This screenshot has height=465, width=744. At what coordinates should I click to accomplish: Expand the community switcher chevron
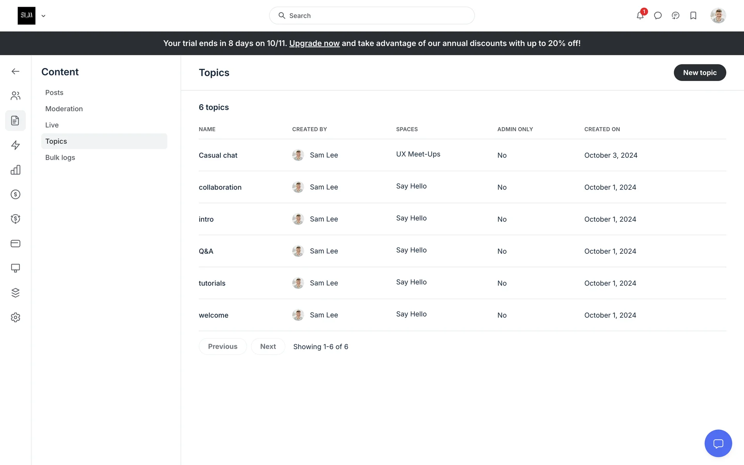[43, 16]
